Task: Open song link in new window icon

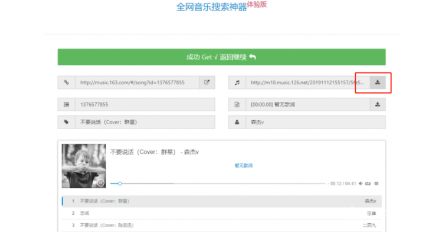Action: pos(207,82)
